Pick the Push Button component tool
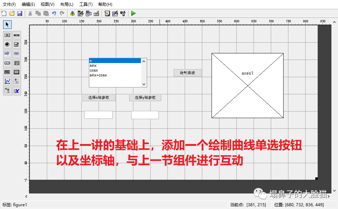The image size is (338, 209). coord(7,35)
